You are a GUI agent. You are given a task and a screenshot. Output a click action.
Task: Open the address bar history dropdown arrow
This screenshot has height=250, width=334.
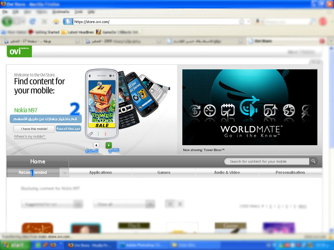248,21
